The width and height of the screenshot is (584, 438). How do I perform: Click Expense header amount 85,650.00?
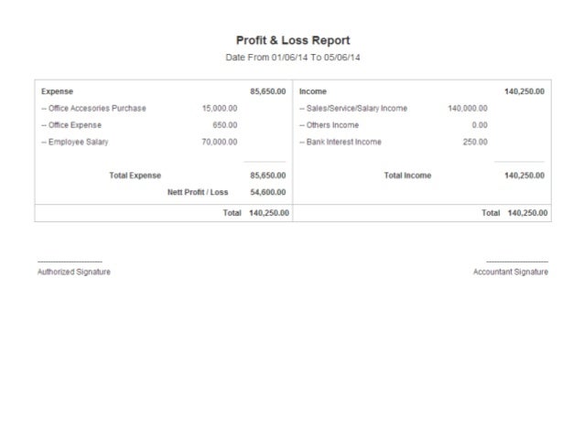click(268, 91)
